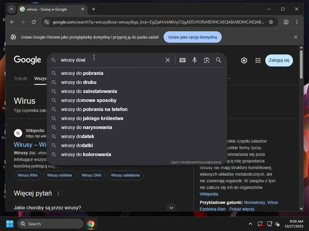Open the 'Wirusy satelitarne' chip
309x231 pixels.
coord(125,175)
